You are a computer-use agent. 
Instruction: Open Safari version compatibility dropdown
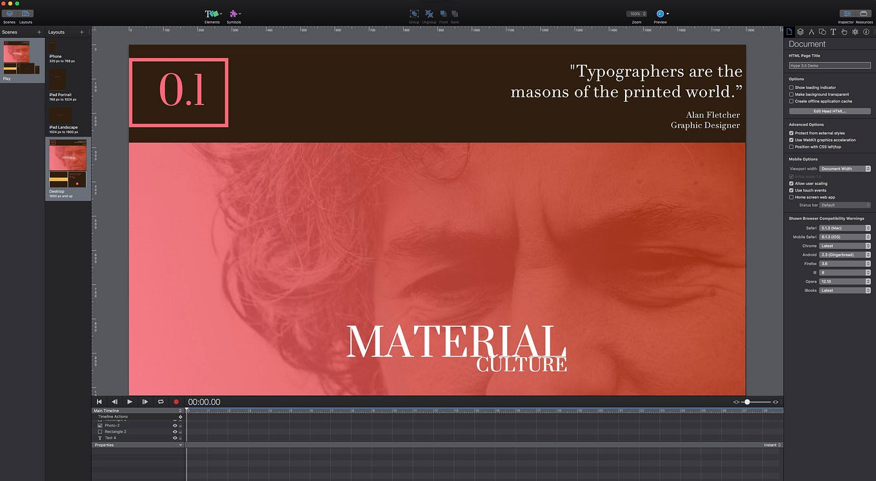click(845, 228)
